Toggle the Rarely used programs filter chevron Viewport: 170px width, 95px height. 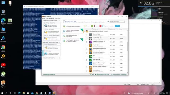pos(103,26)
